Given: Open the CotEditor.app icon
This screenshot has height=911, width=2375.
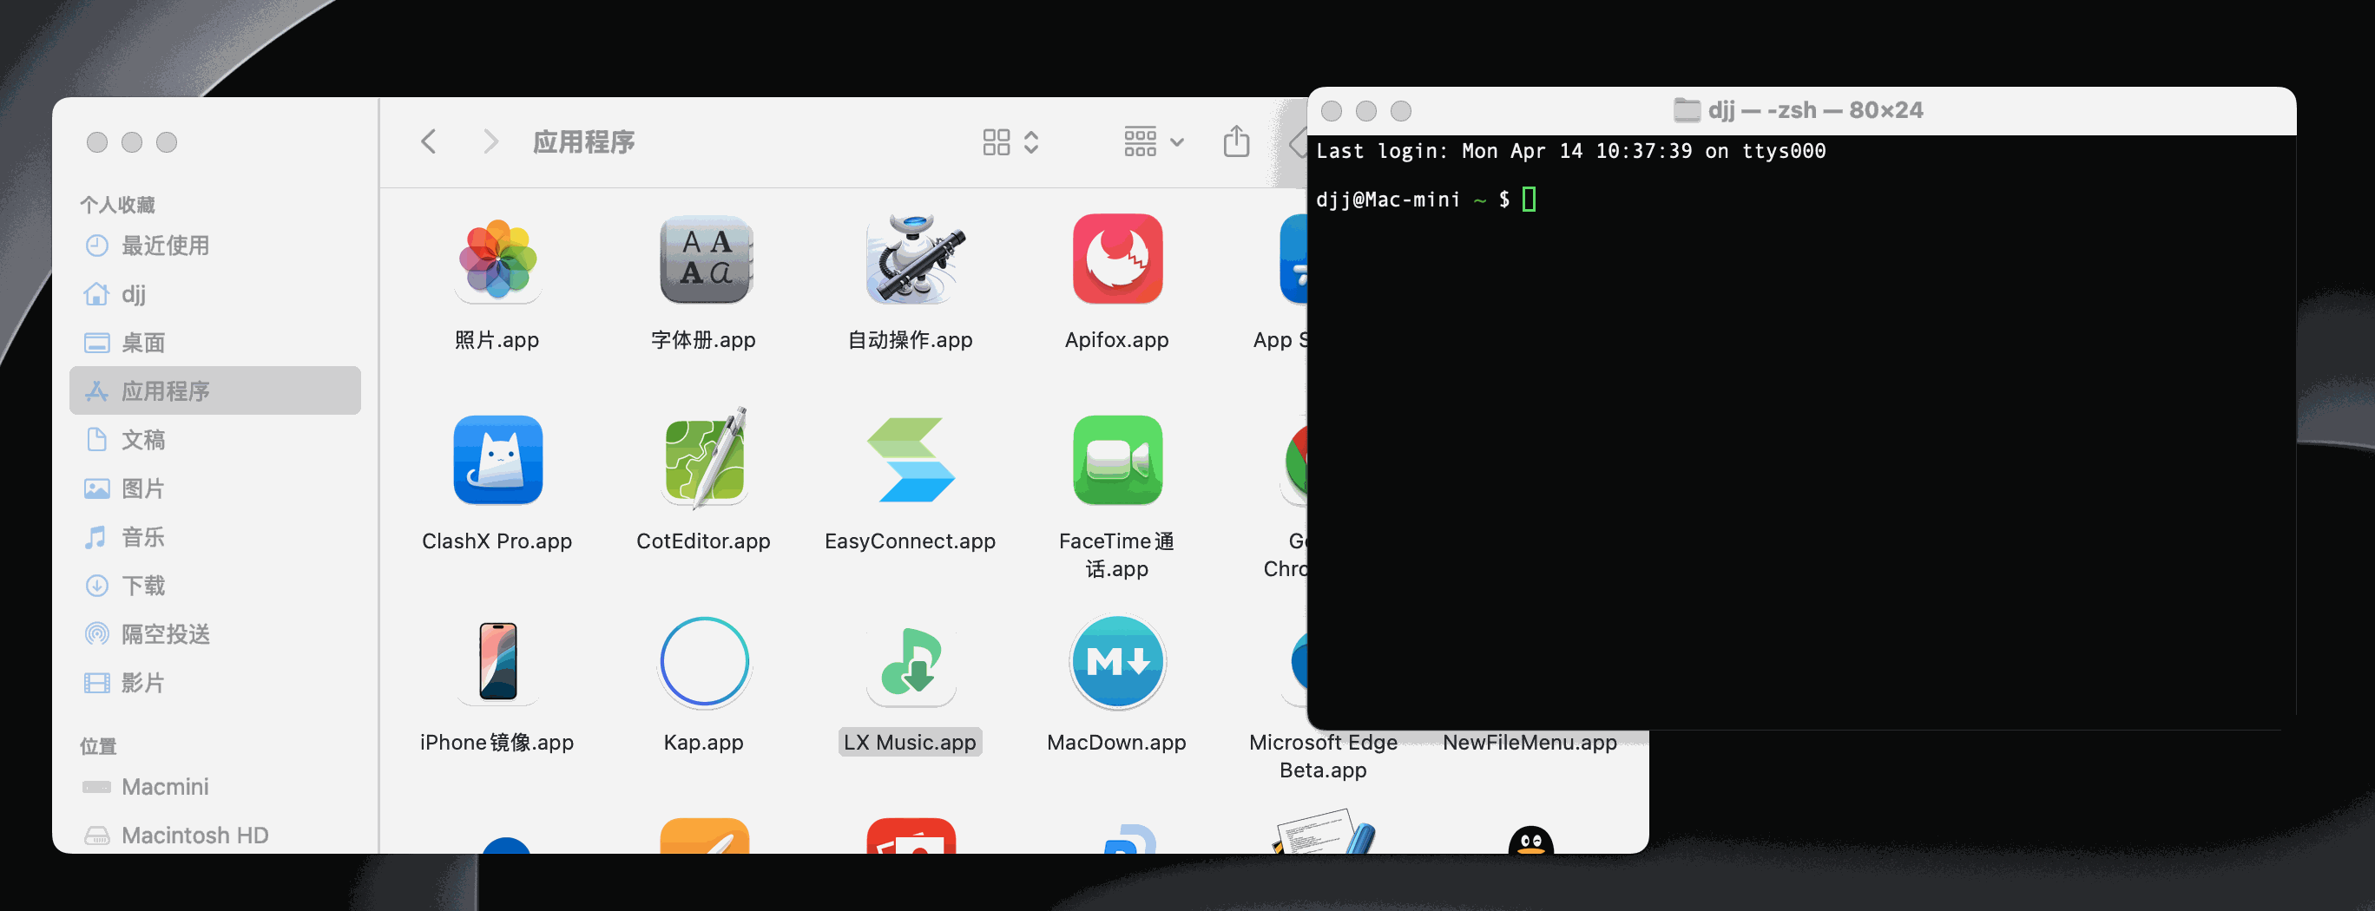Looking at the screenshot, I should click(706, 458).
